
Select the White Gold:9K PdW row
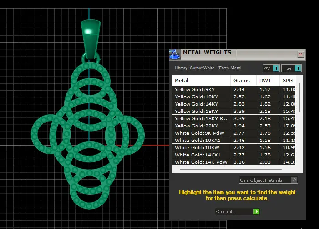pyautogui.click(x=234, y=133)
